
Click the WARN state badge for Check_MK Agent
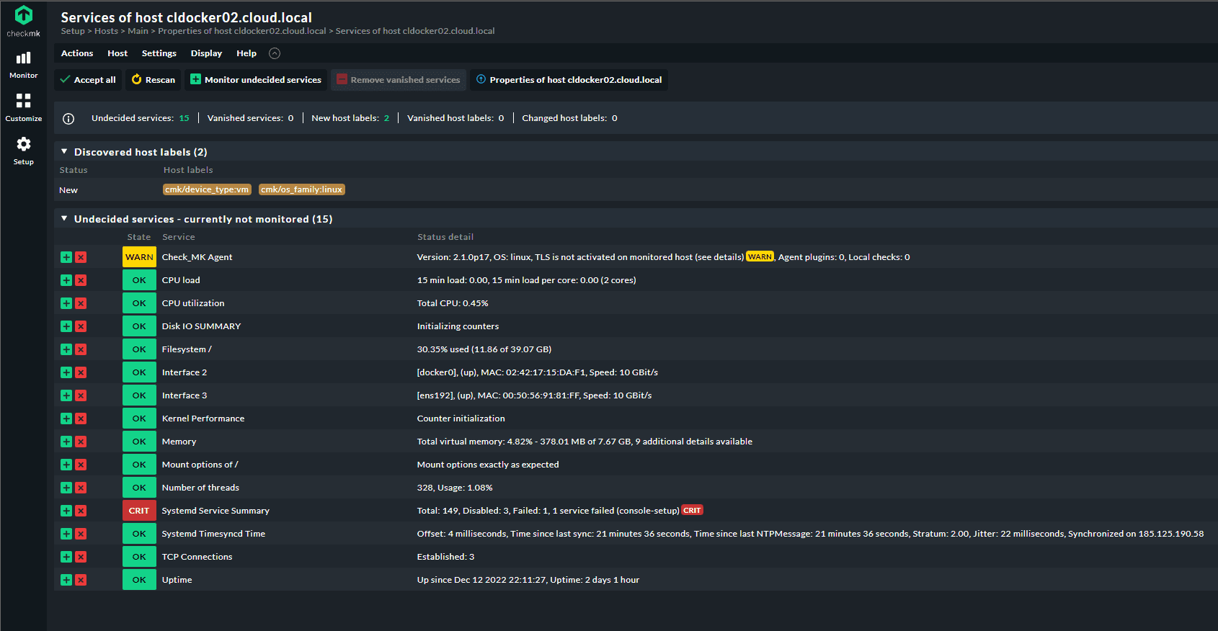tap(139, 257)
